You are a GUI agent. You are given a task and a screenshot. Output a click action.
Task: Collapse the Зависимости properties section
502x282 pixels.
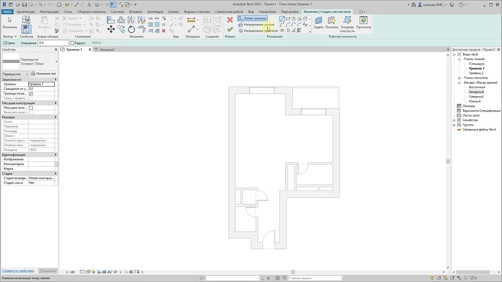point(56,79)
